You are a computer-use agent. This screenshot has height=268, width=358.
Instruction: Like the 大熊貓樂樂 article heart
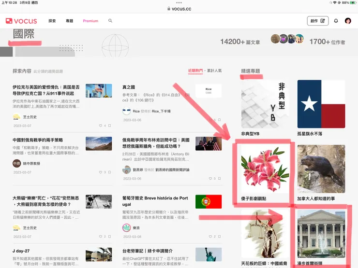point(101,237)
